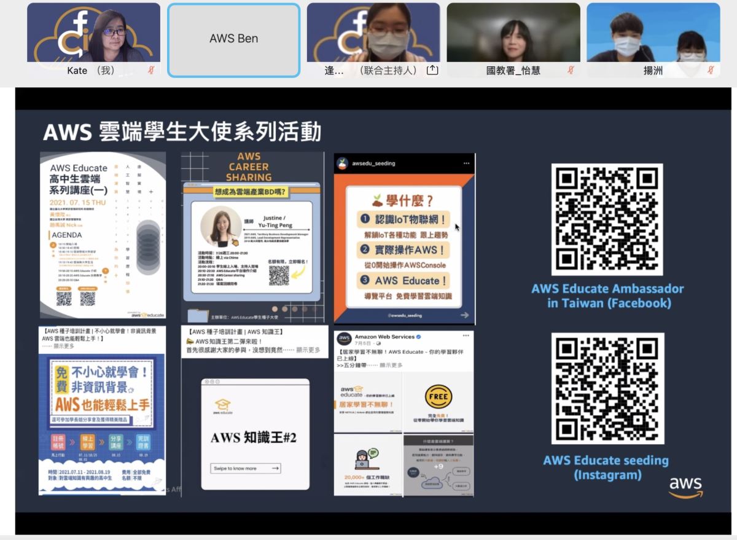Viewport: 737px width, 540px height.
Task: Click the AWS 知識王#2 title
Action: click(x=254, y=438)
